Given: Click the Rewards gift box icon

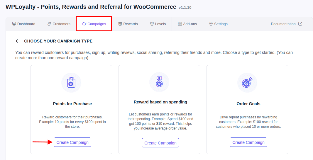Looking at the screenshot, I should (120, 24).
